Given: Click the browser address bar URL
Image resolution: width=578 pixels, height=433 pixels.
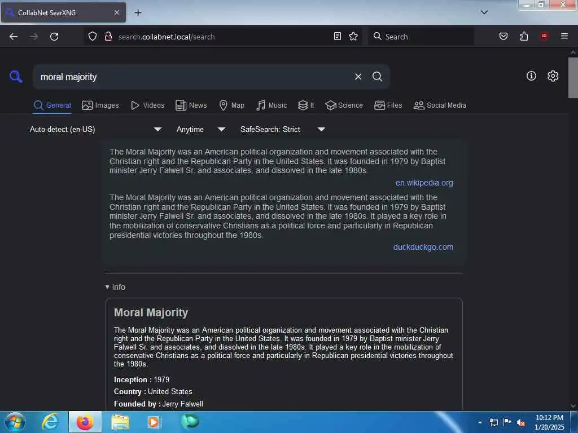Looking at the screenshot, I should click(167, 37).
